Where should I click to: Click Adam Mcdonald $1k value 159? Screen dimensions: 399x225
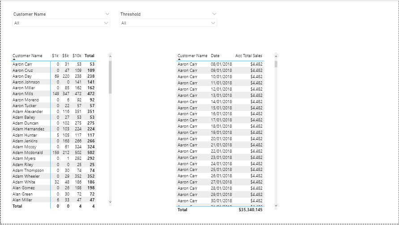[x=56, y=152]
